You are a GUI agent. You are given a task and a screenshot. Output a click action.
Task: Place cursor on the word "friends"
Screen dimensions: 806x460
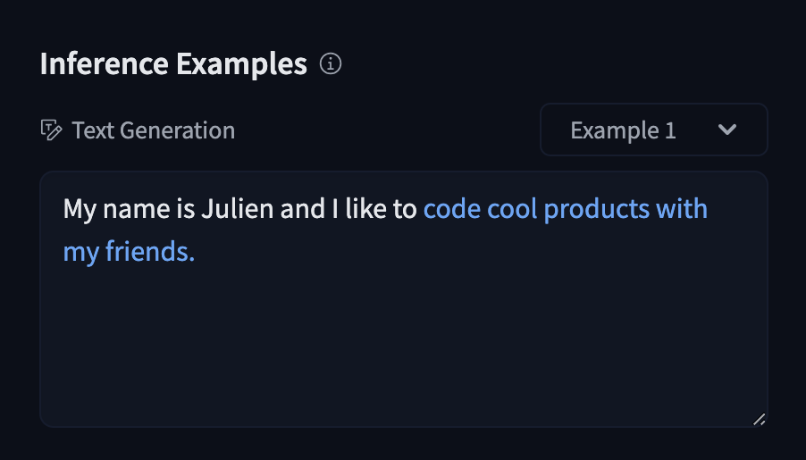coord(149,253)
